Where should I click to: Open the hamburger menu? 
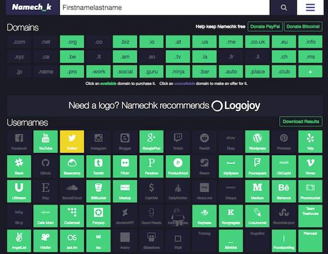(x=310, y=8)
